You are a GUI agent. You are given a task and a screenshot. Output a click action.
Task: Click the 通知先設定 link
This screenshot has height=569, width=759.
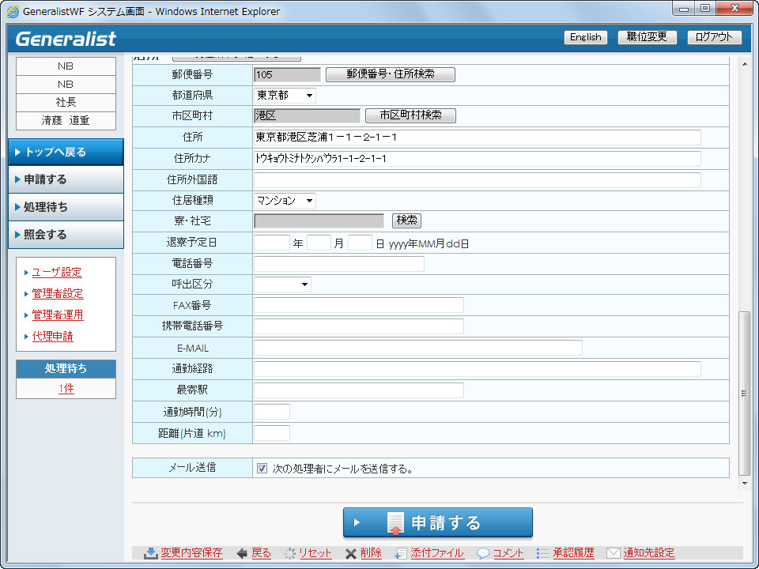(648, 553)
